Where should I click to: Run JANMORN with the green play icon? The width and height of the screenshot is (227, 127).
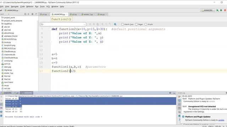(217, 10)
